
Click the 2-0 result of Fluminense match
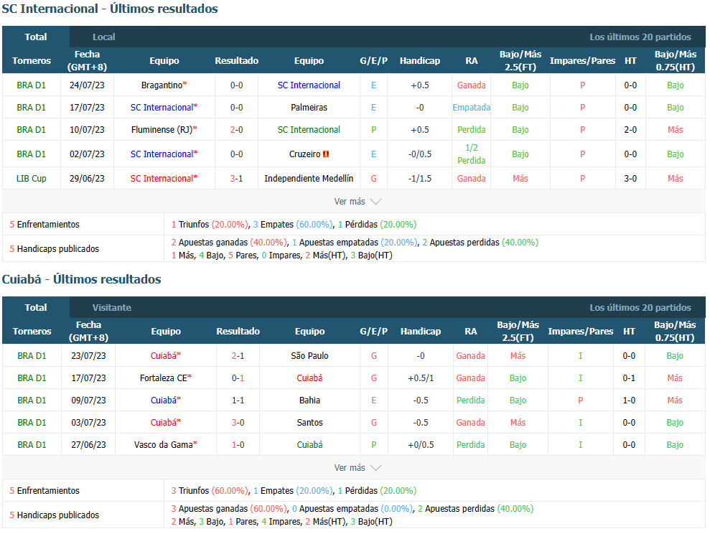(x=236, y=130)
